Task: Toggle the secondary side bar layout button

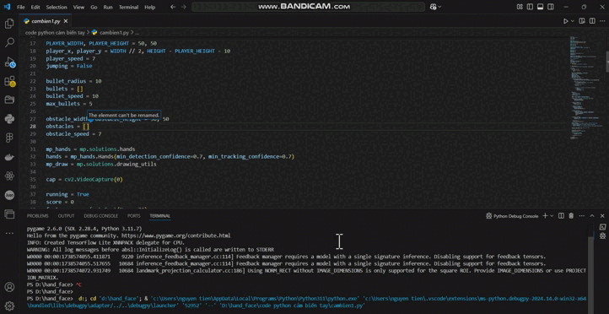Action: coord(551,7)
